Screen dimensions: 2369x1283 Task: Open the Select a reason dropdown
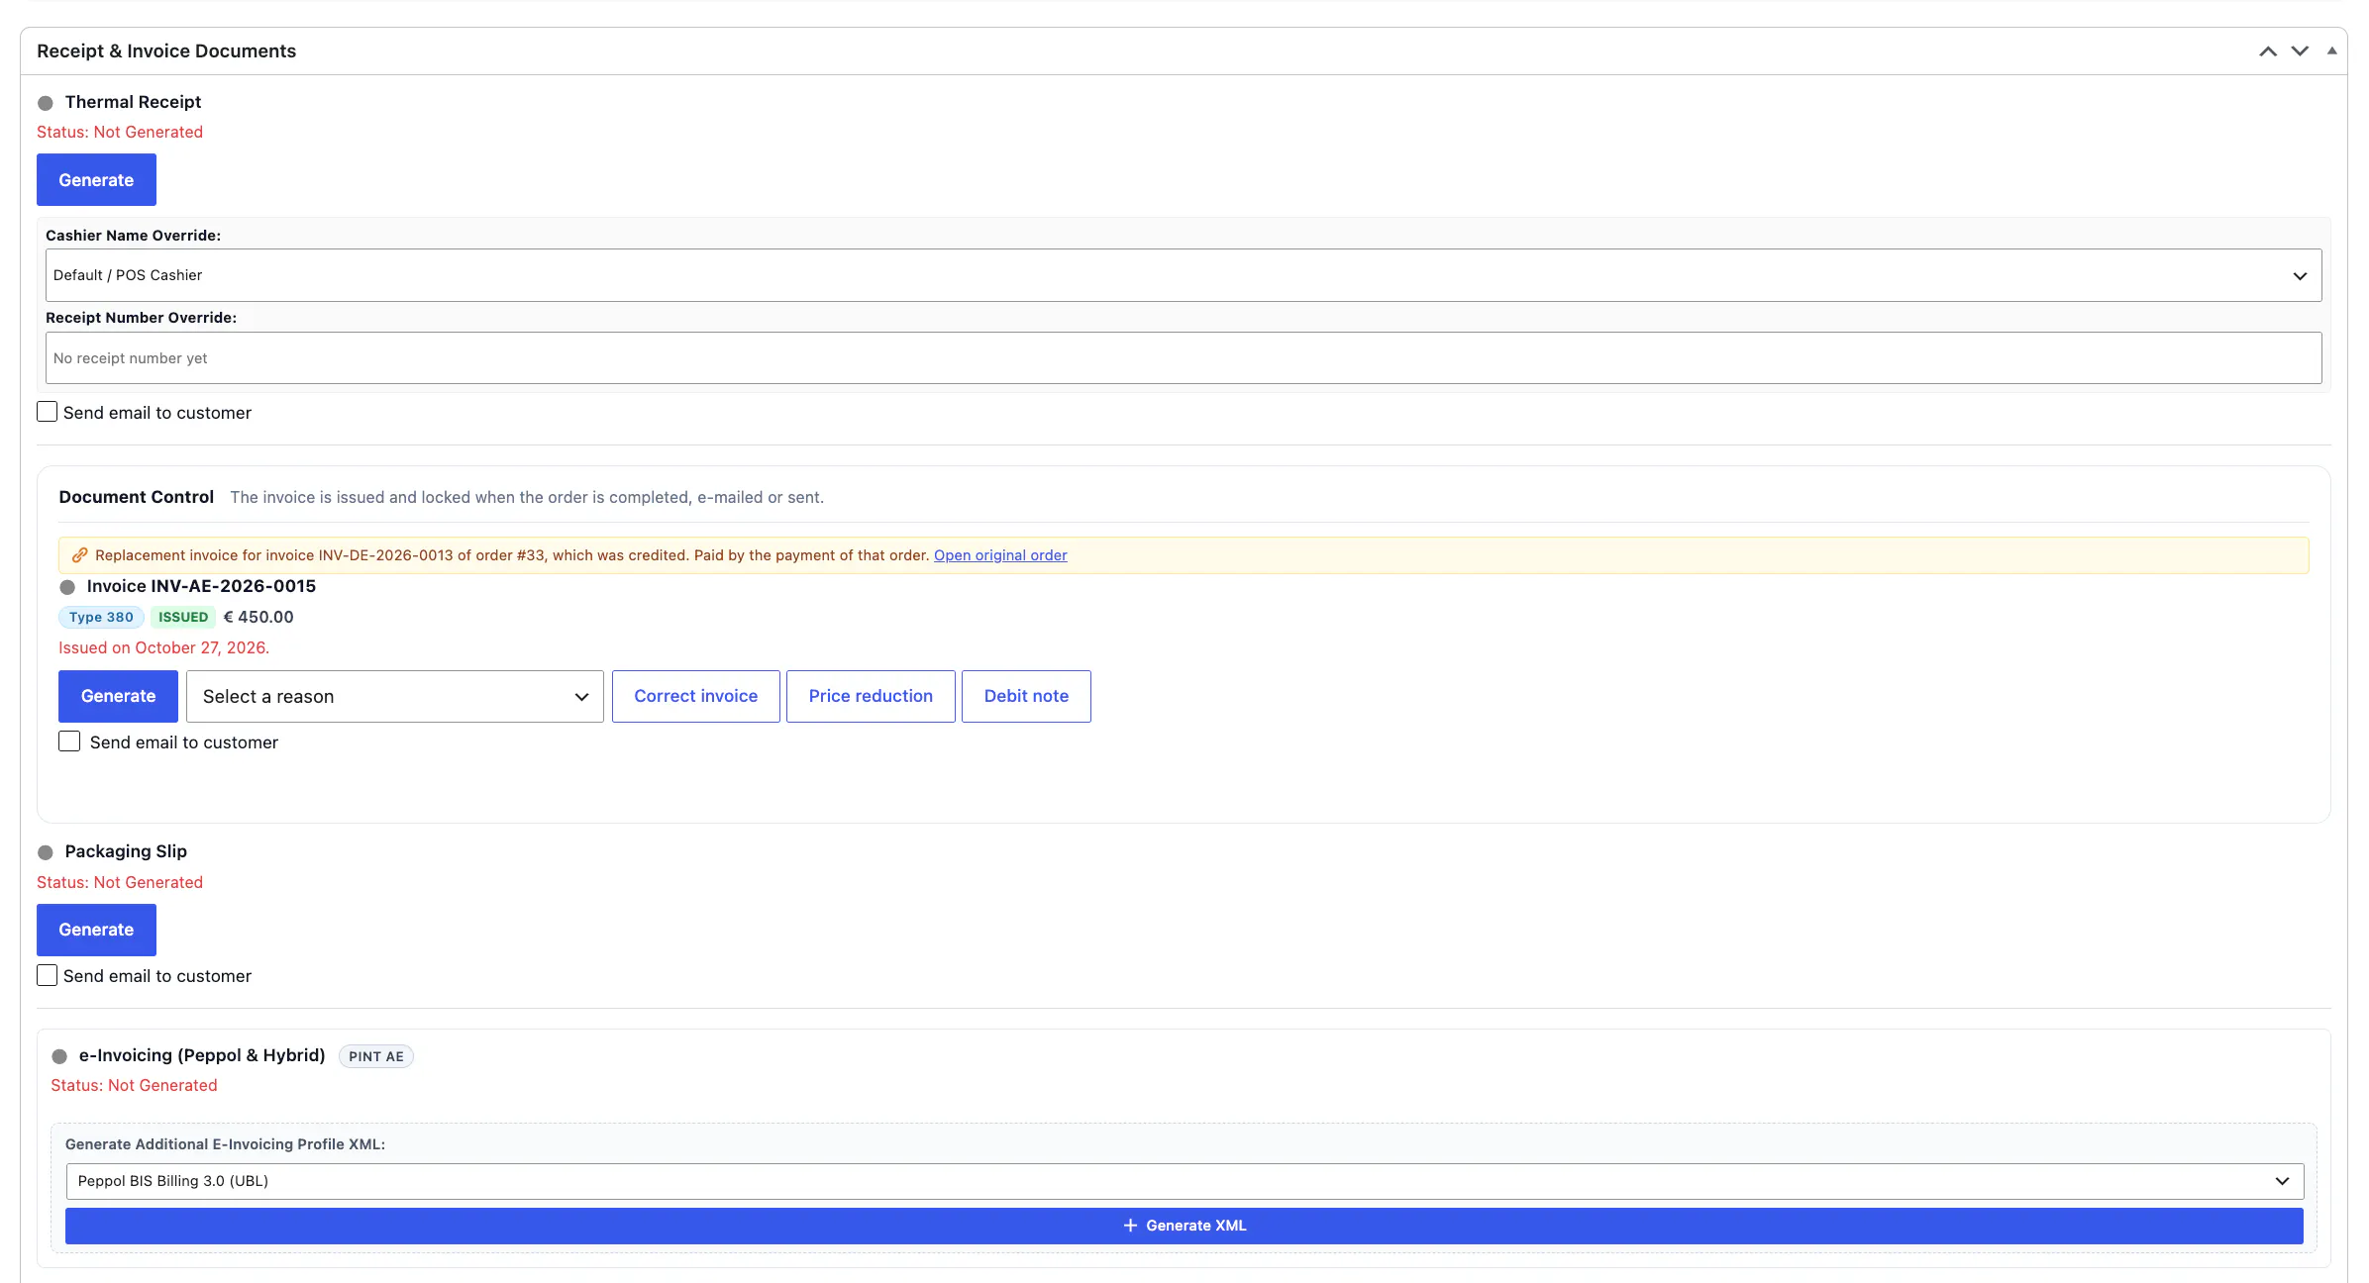pos(394,696)
